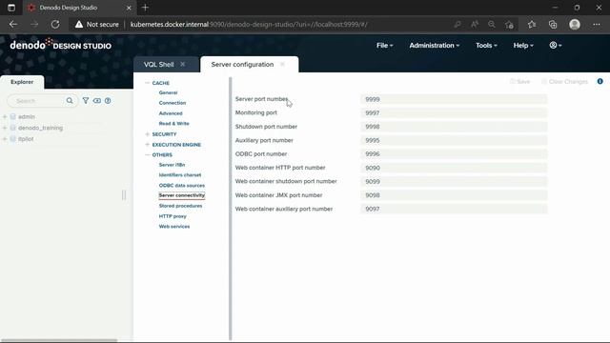This screenshot has height=343, width=610.
Task: Click the read aloud icon in address bar
Action: click(475, 24)
